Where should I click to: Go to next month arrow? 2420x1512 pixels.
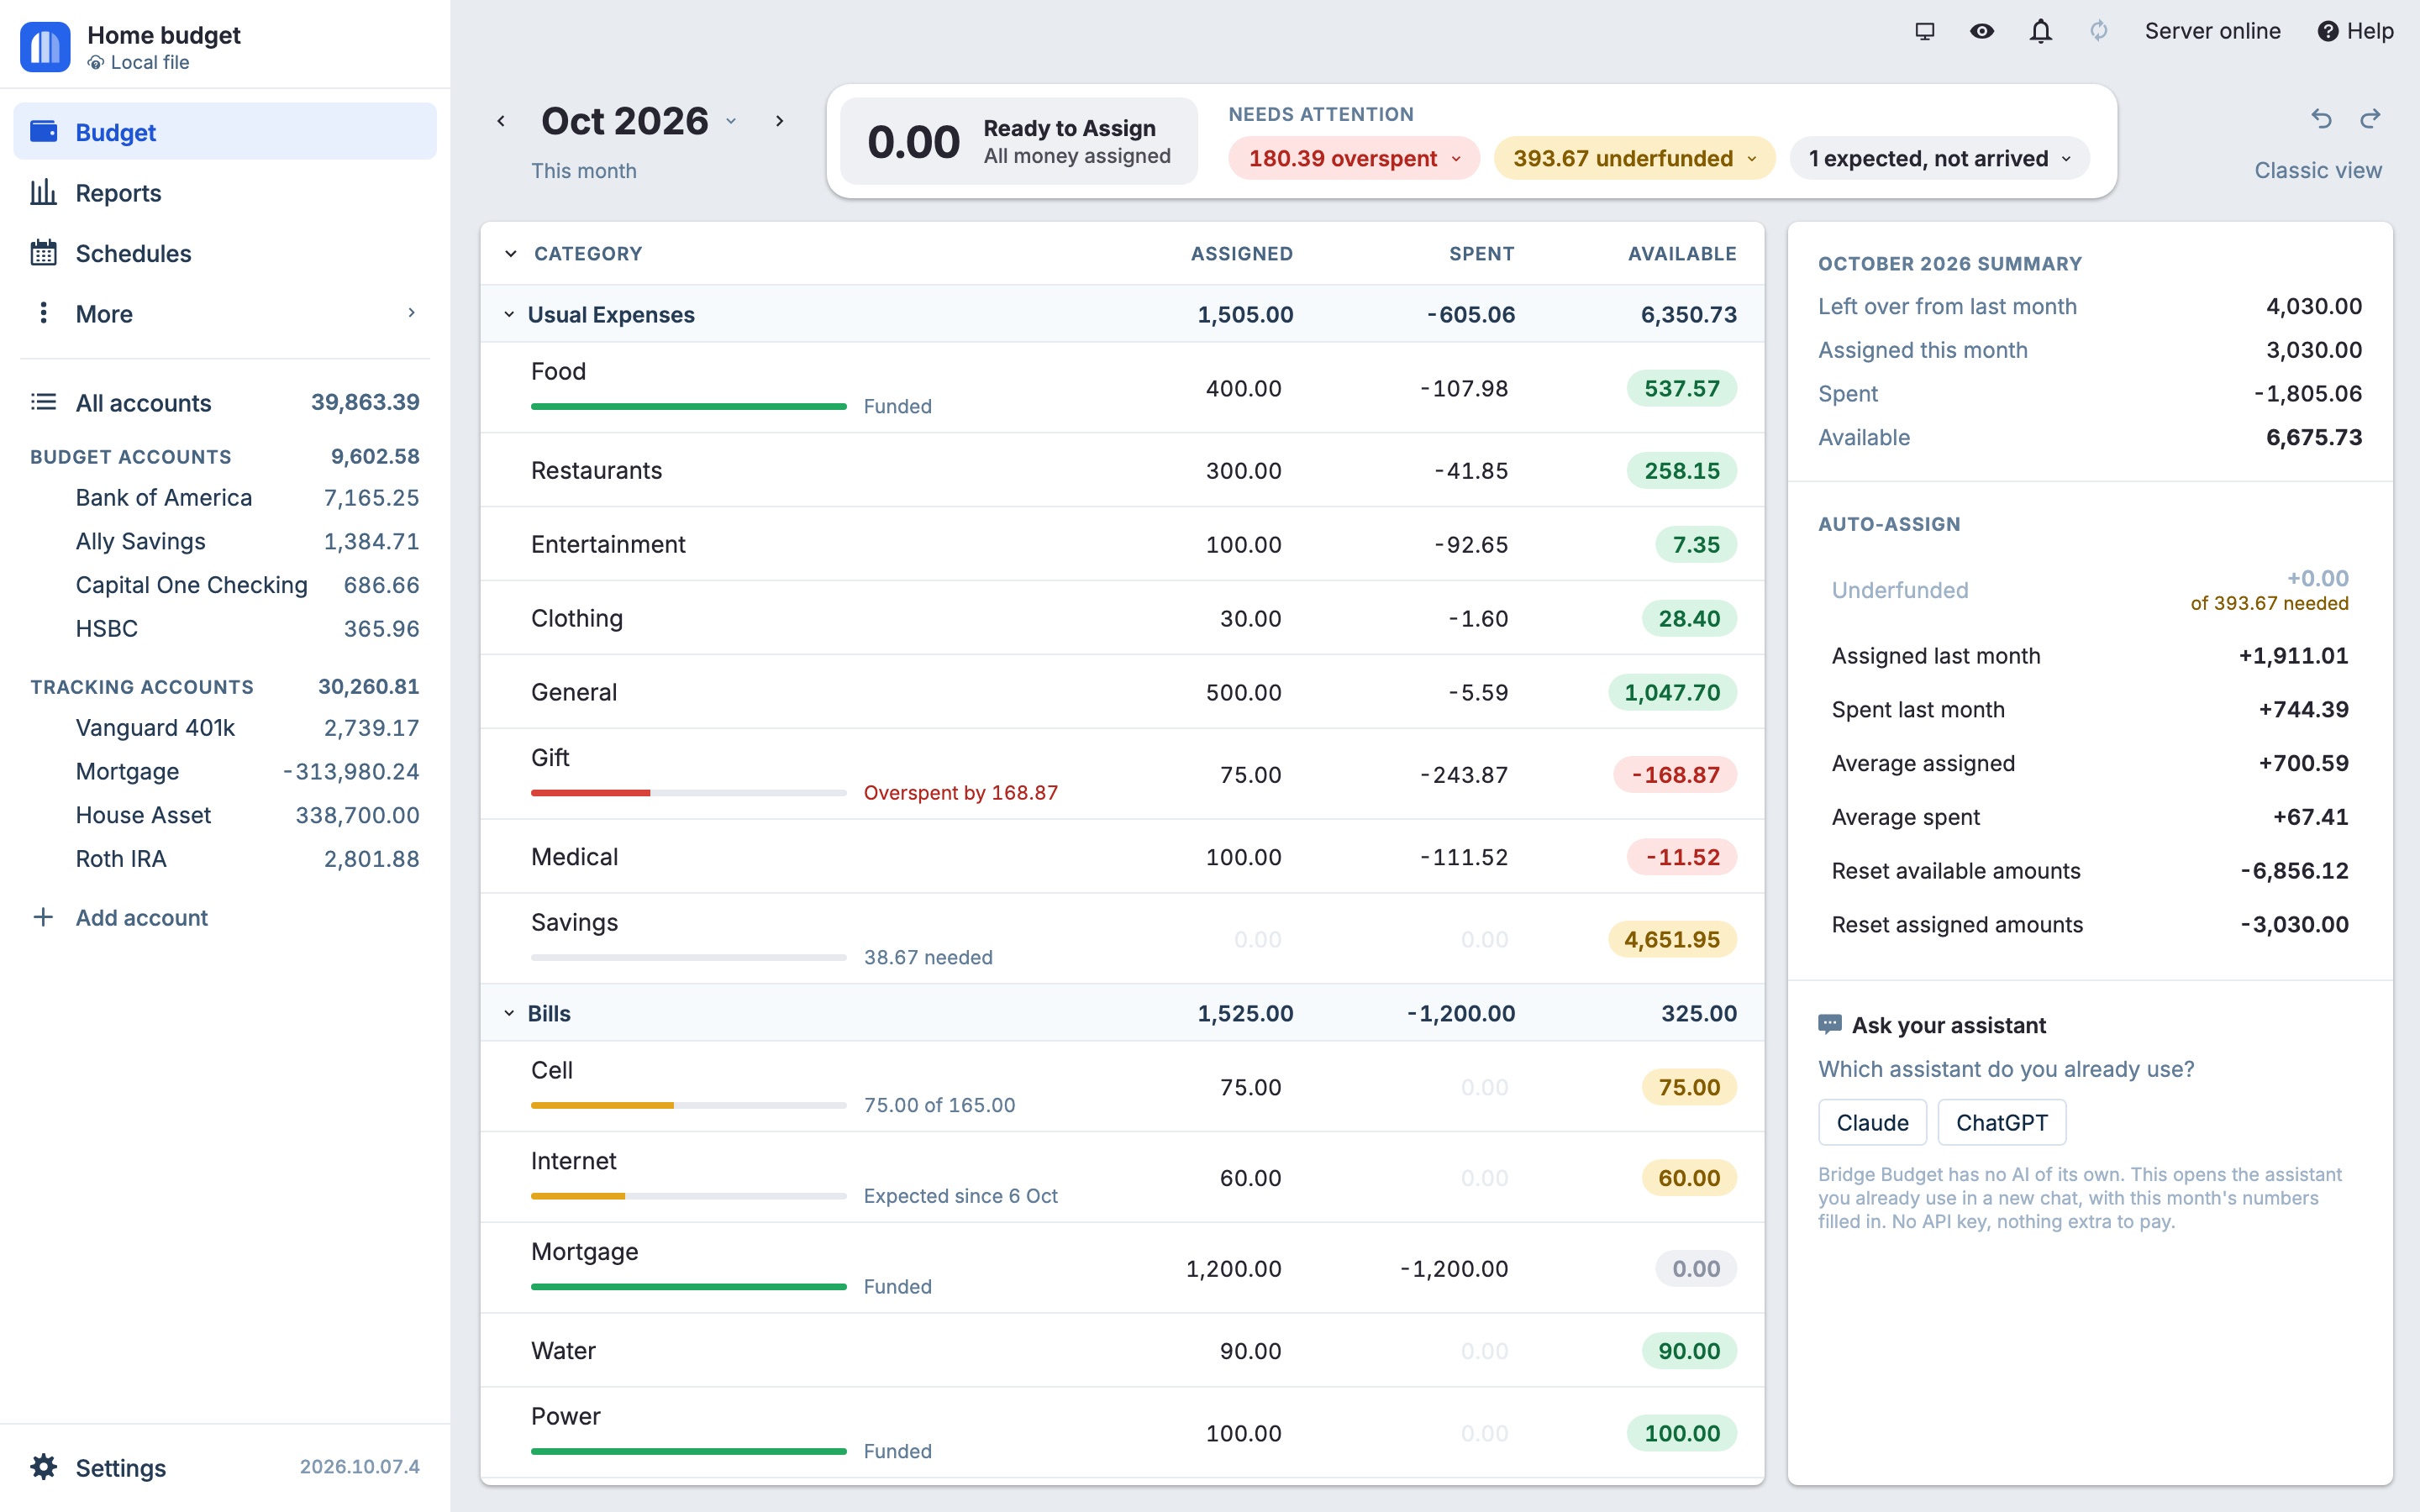779,121
